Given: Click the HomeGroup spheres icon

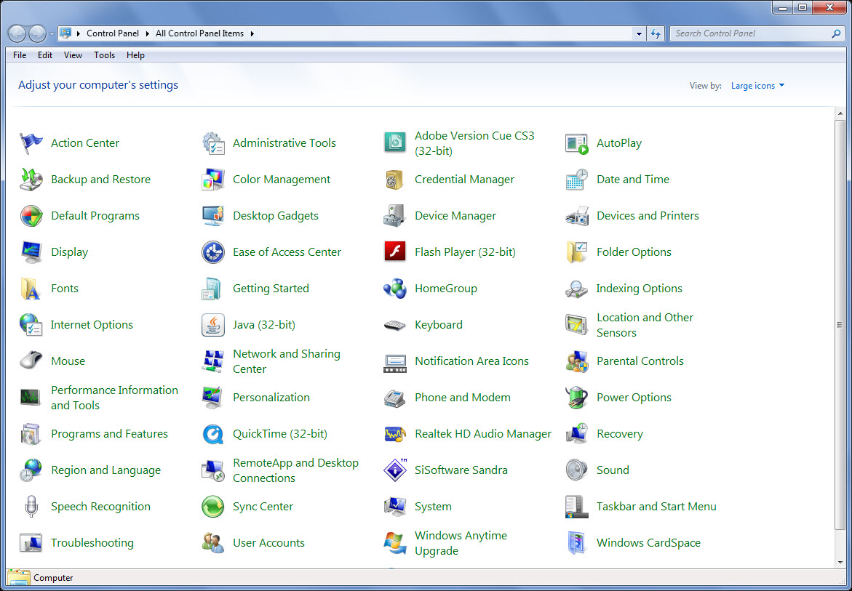Looking at the screenshot, I should click(395, 289).
